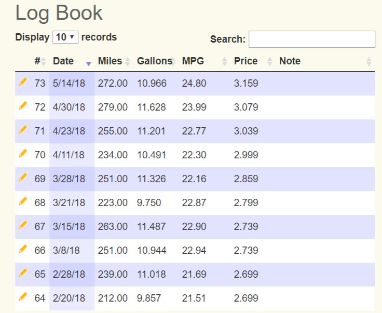
Task: Click price value 2.799
Action: pos(246,202)
